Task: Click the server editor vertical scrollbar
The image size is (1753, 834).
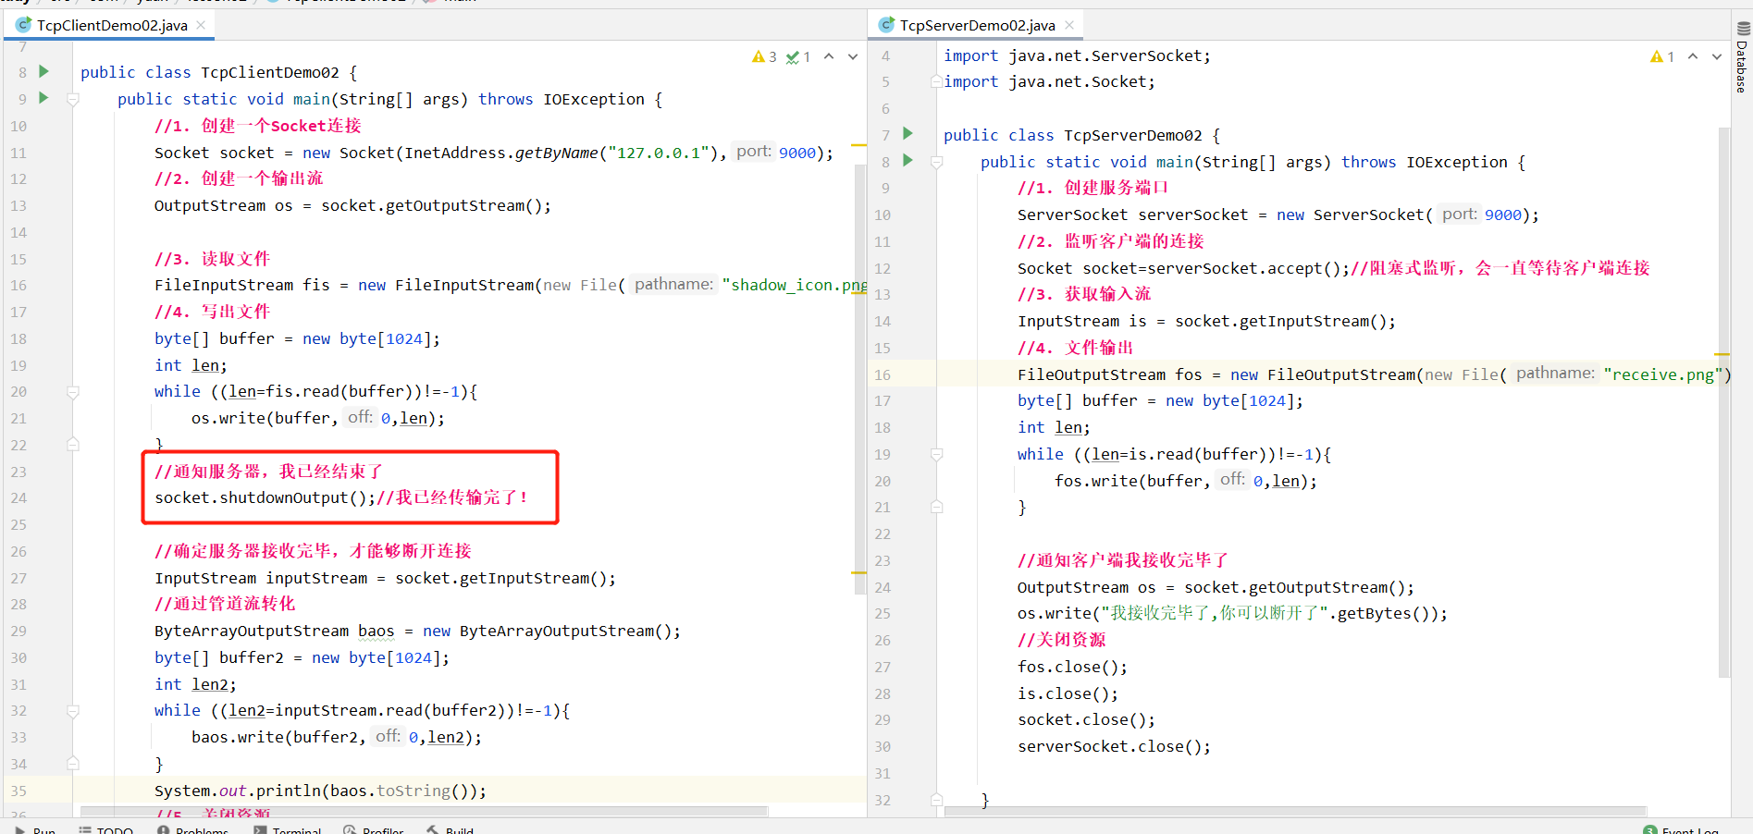Action: [1724, 402]
